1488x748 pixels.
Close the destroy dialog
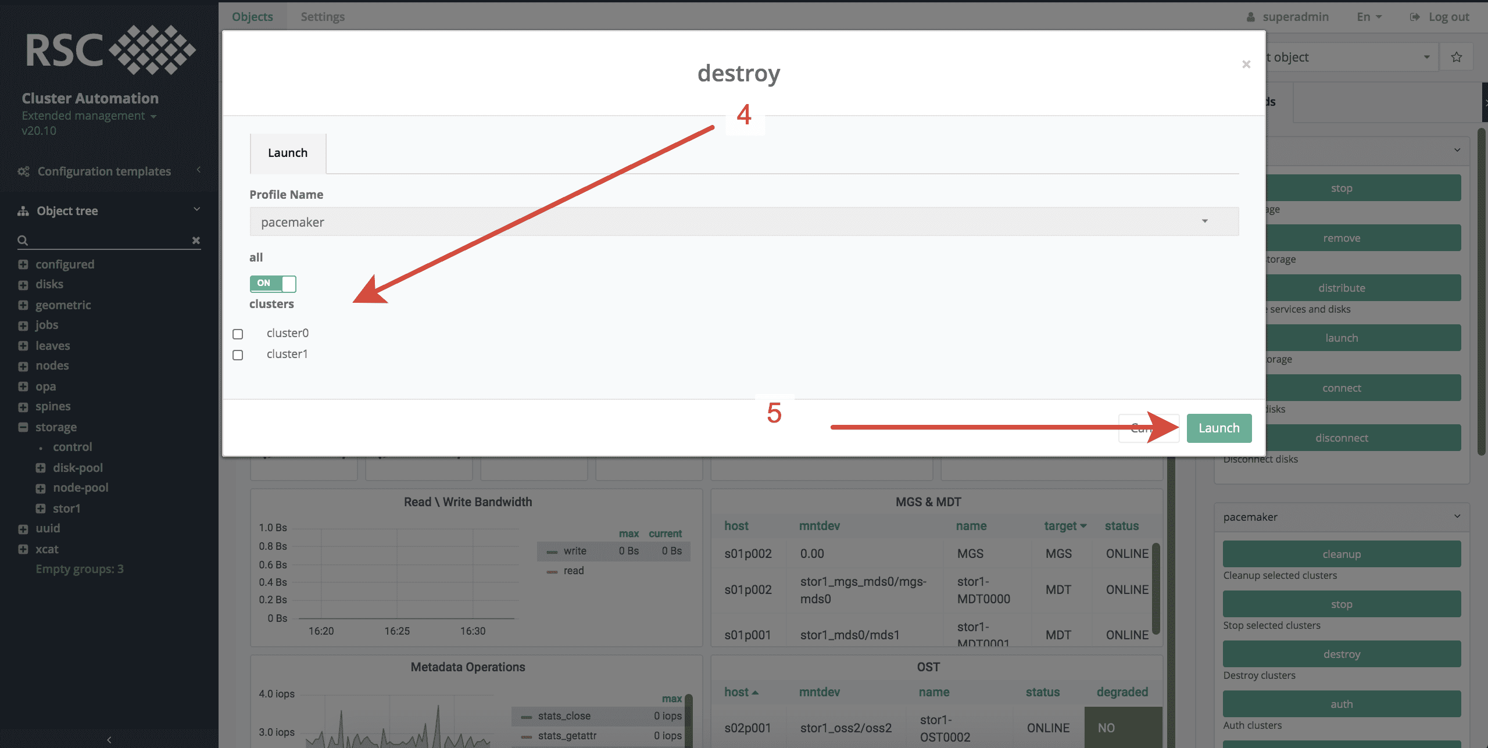tap(1246, 65)
